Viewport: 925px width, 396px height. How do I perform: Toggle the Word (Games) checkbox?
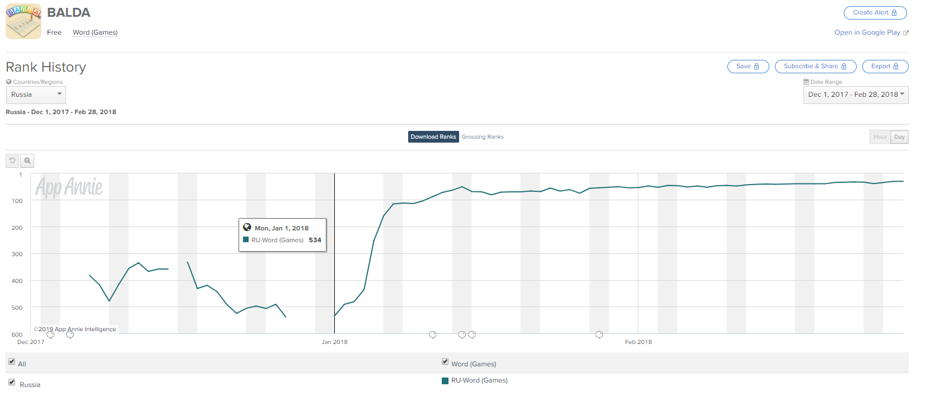click(445, 361)
